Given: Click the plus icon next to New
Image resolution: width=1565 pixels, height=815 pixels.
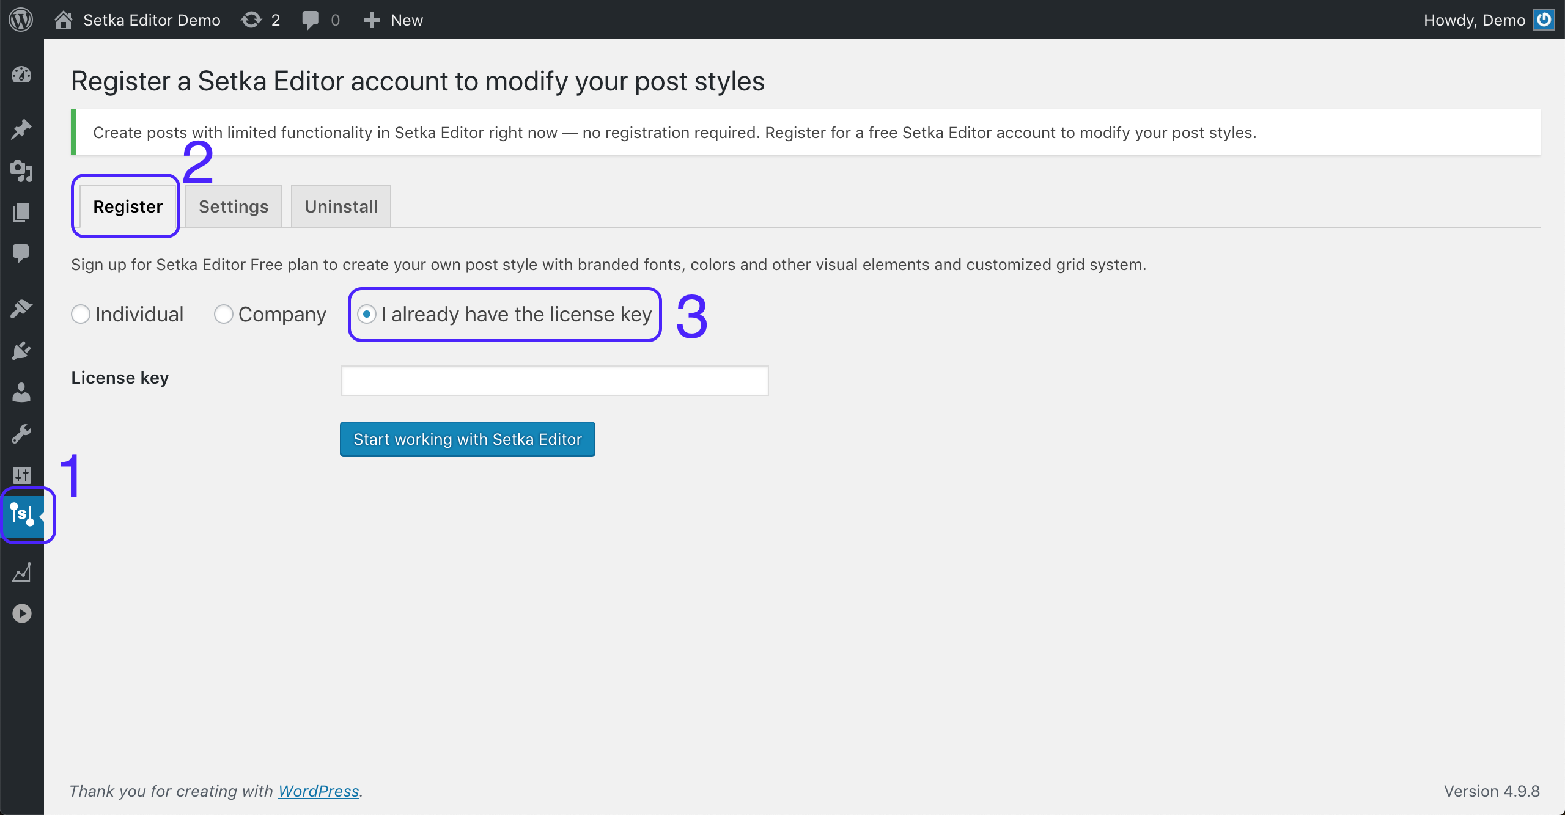Looking at the screenshot, I should (x=372, y=20).
